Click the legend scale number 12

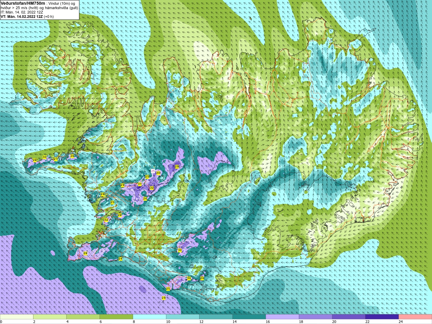pos(201,322)
